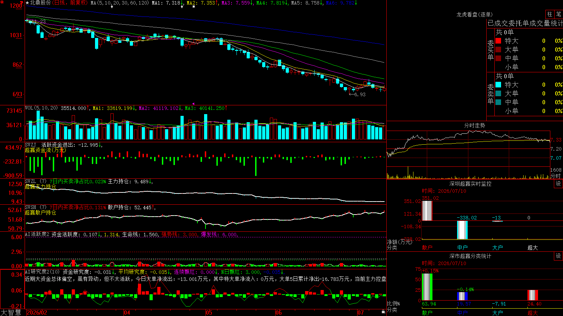Image resolution: width=563 pixels, height=316 pixels.
Task: Click the 超赢资金流(万元) label
Action: [45, 150]
